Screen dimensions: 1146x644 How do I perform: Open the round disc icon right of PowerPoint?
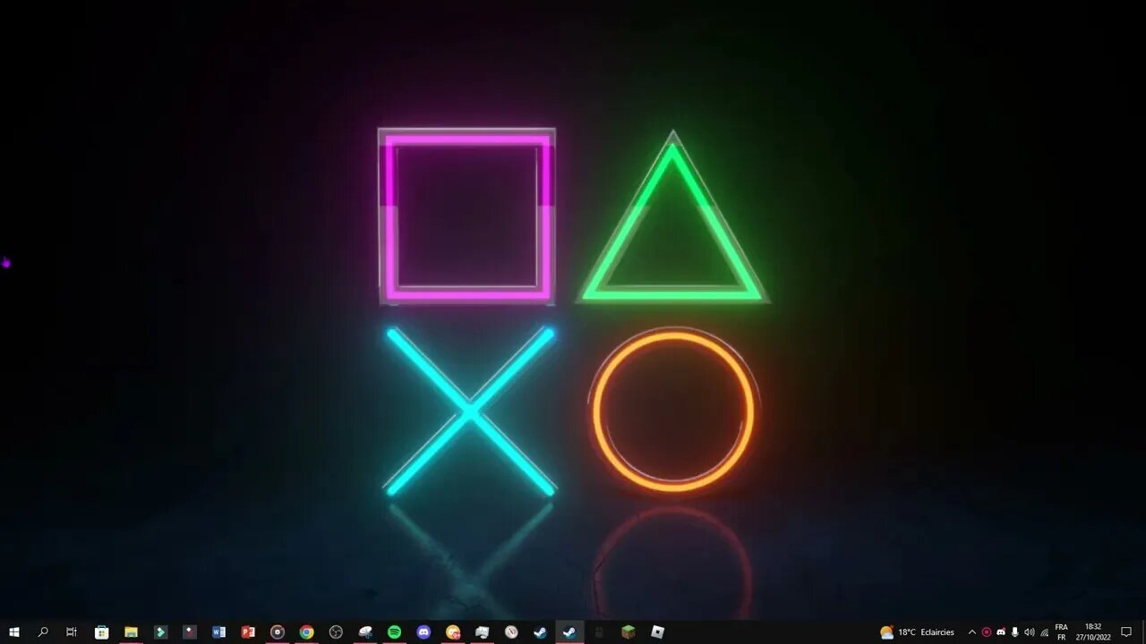[x=278, y=632]
